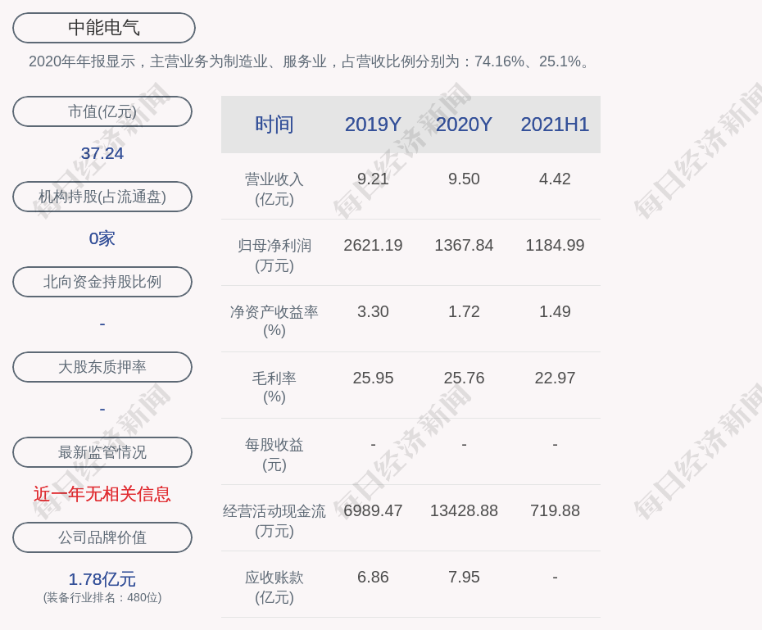This screenshot has height=630, width=762.
Task: Click the 归母净利润 row label
Action: coord(274,255)
